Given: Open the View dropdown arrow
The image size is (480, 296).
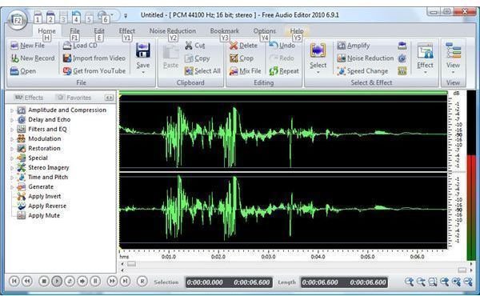Looking at the screenshot, I should coord(453,73).
